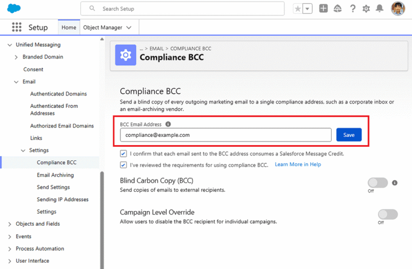Open the Learn More in Help link
Viewport: 412px width, 269px height.
(x=298, y=165)
